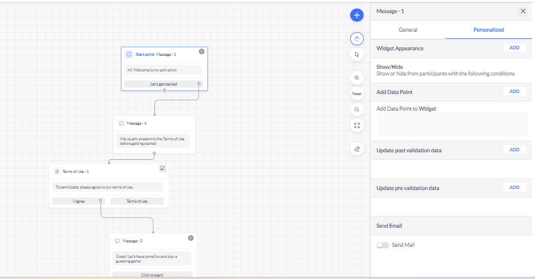
Task: Click ADD for Update post validation data
Action: [514, 150]
